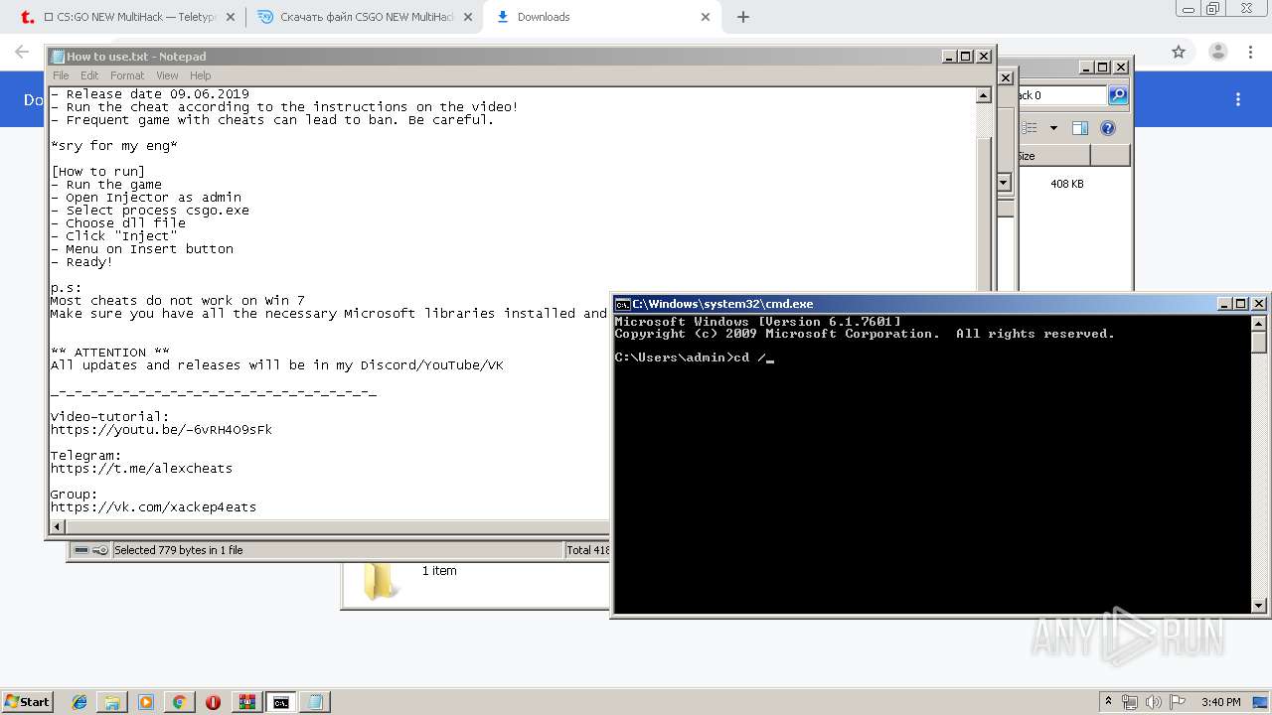The width and height of the screenshot is (1272, 715).
Task: Open the Windows Start menu
Action: click(x=27, y=702)
